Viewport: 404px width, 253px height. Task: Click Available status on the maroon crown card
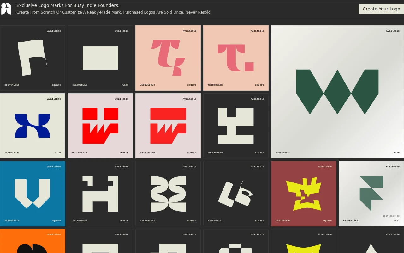[x=325, y=167]
